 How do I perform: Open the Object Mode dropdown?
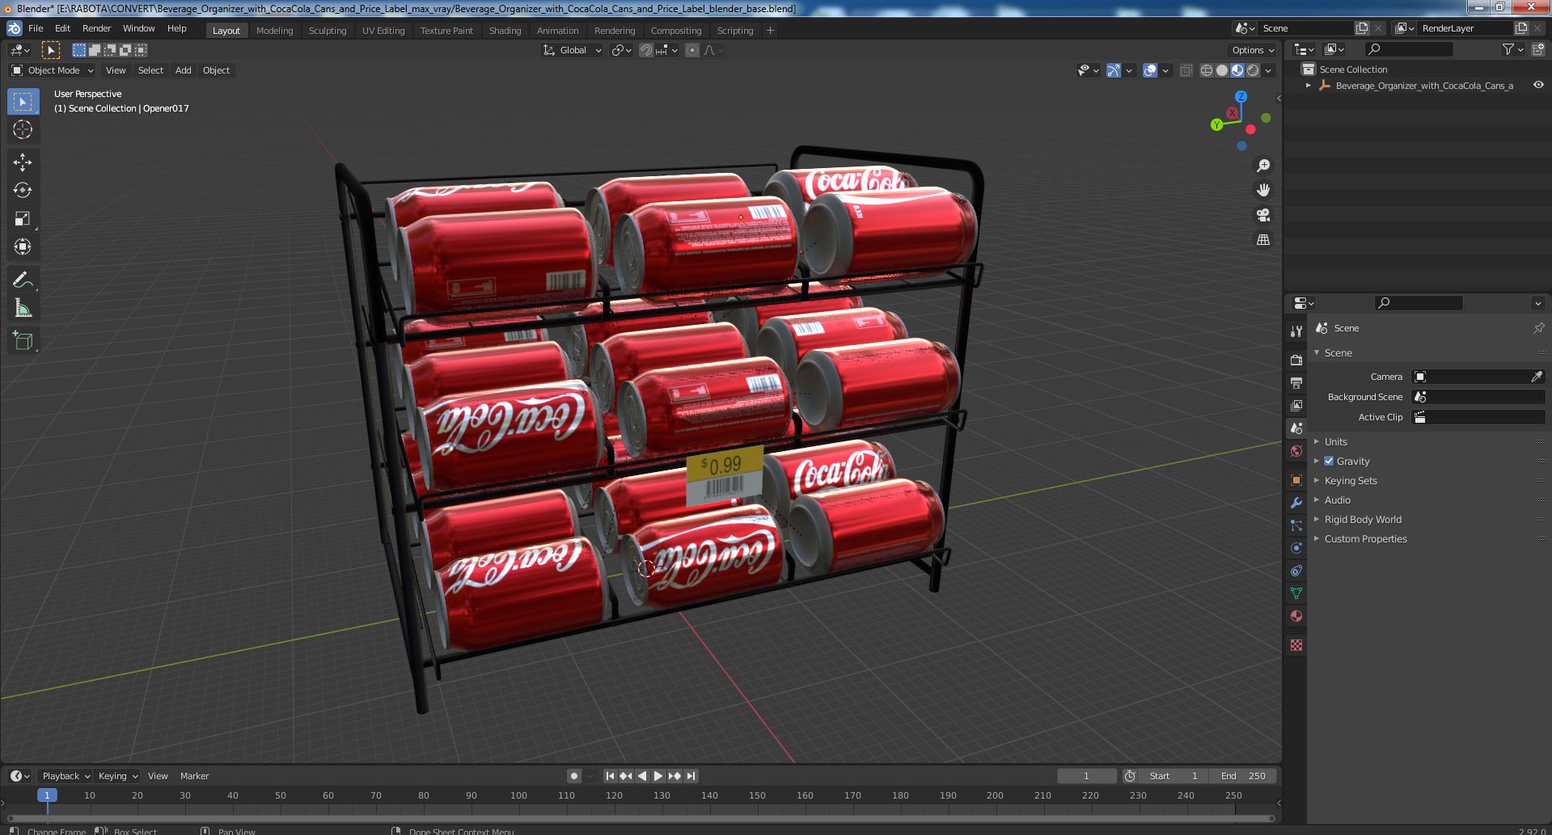(x=53, y=70)
